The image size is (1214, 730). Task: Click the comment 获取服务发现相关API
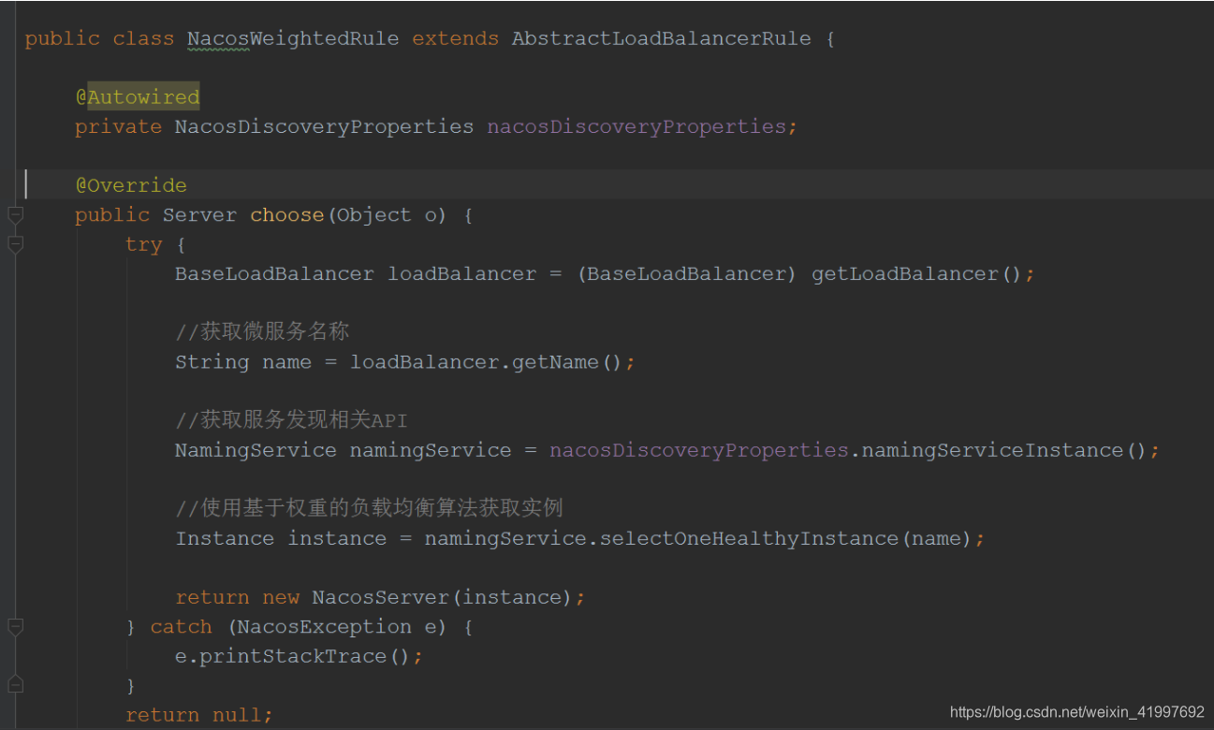[291, 420]
